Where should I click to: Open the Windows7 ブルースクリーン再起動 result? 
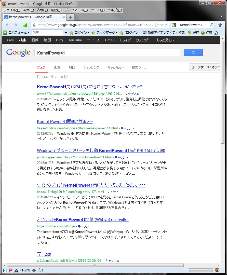[101, 150]
